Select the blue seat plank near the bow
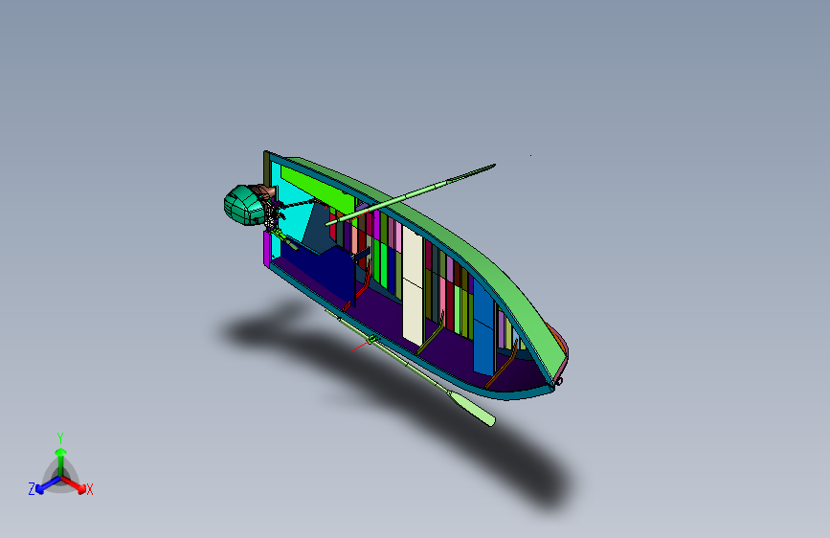Image resolution: width=830 pixels, height=538 pixels. point(483,326)
